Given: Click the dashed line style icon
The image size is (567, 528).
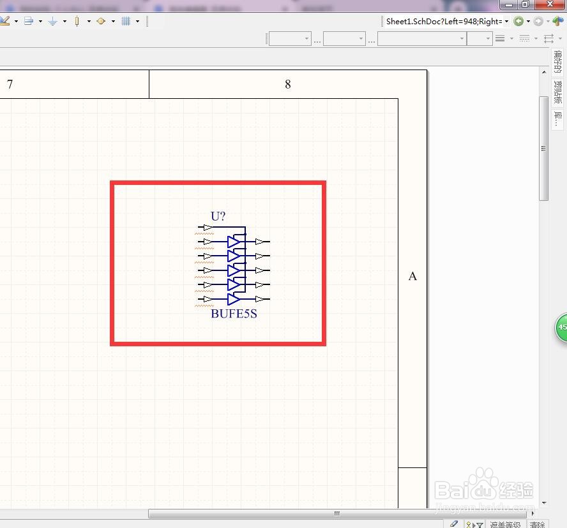Looking at the screenshot, I should [x=524, y=38].
